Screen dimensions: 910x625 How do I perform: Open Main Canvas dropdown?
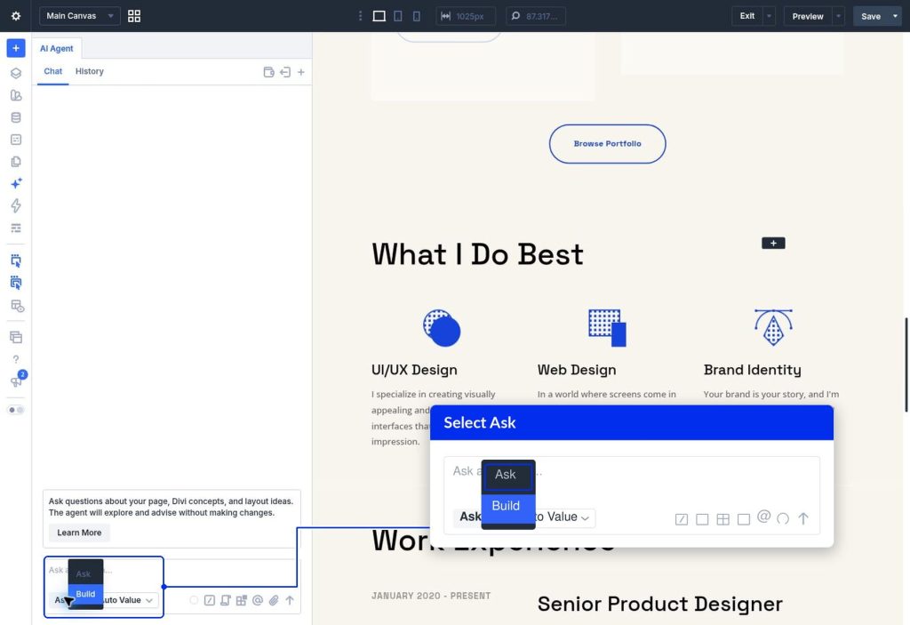coord(79,16)
